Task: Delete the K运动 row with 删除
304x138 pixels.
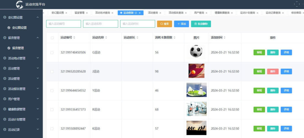Action: coord(273,129)
